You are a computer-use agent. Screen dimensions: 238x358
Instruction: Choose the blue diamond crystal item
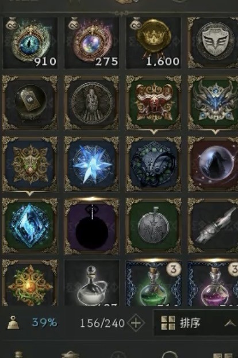30,226
